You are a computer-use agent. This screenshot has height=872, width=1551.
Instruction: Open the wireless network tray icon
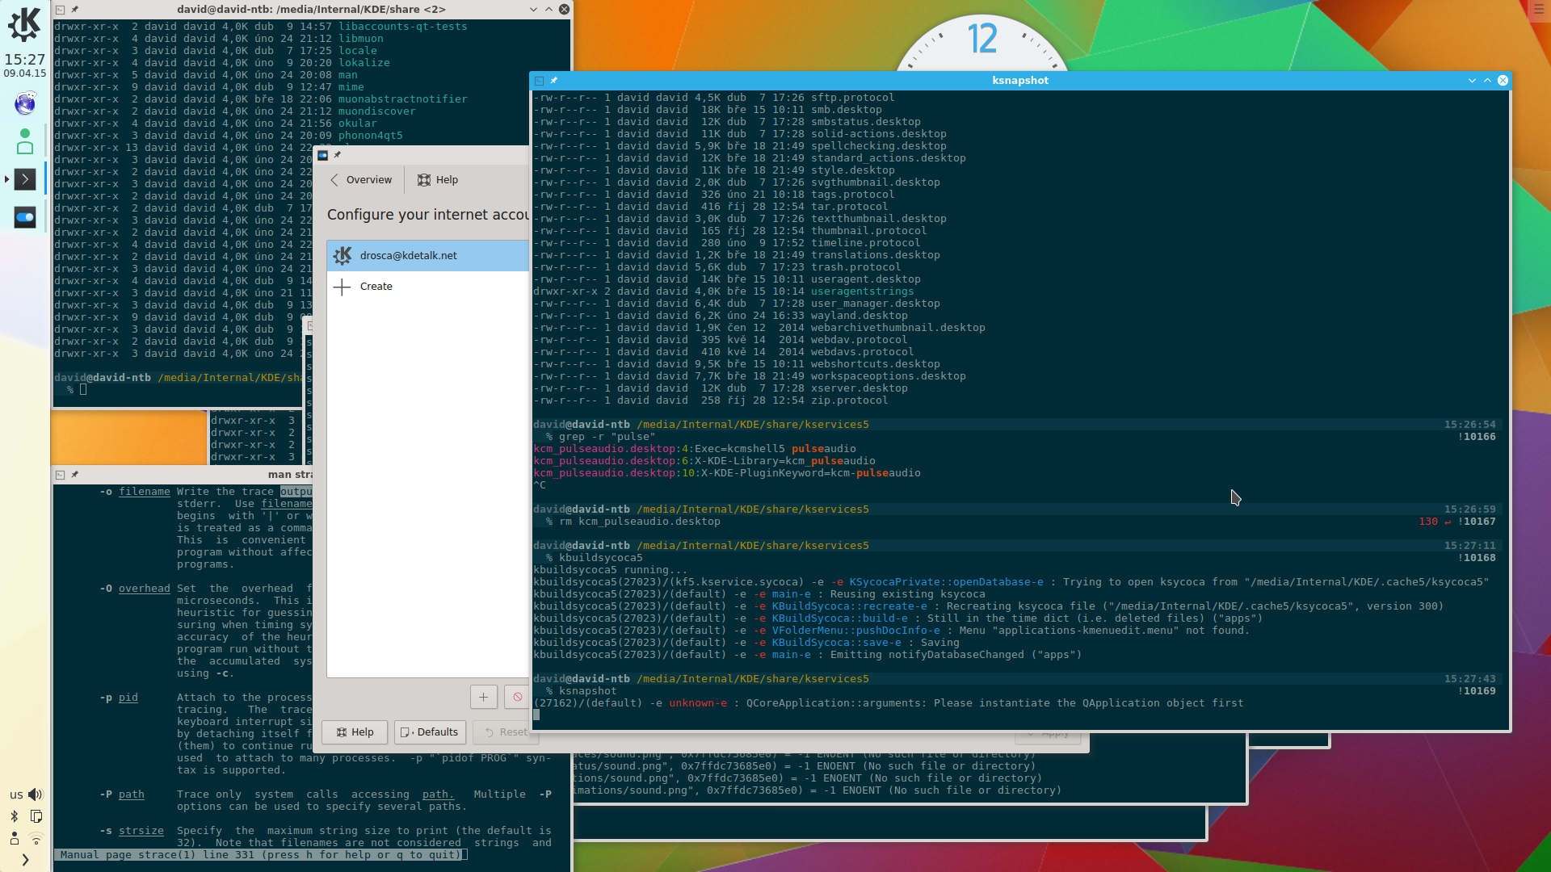36,838
